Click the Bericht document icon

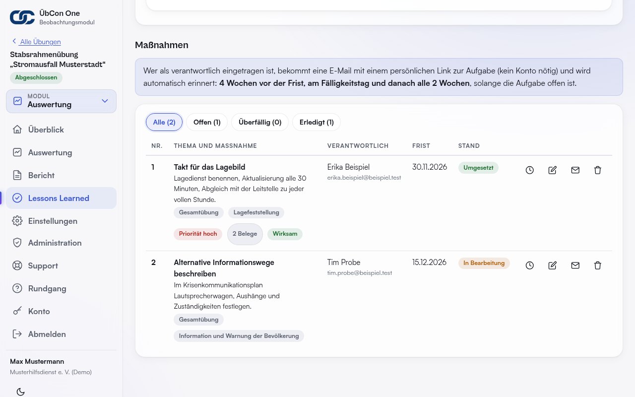(x=17, y=175)
